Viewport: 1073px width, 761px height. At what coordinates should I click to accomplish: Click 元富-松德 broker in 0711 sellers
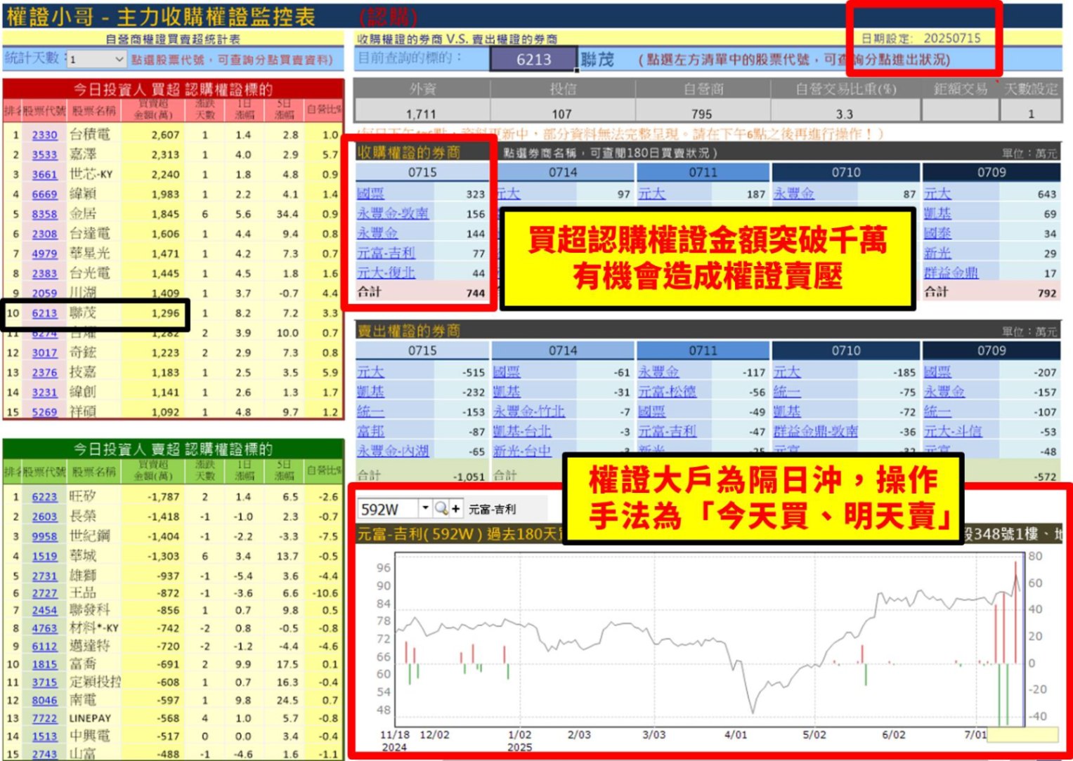pos(667,392)
